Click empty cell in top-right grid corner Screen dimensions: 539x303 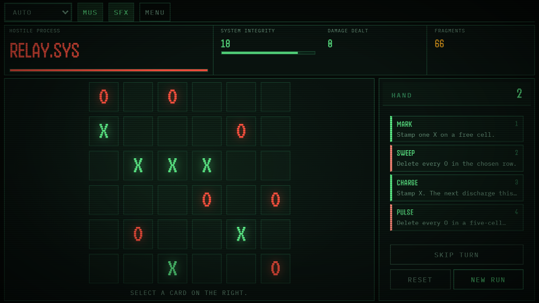coord(276,97)
